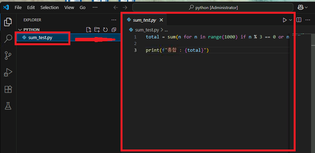
Task: Open the Go menu
Action: (83, 7)
